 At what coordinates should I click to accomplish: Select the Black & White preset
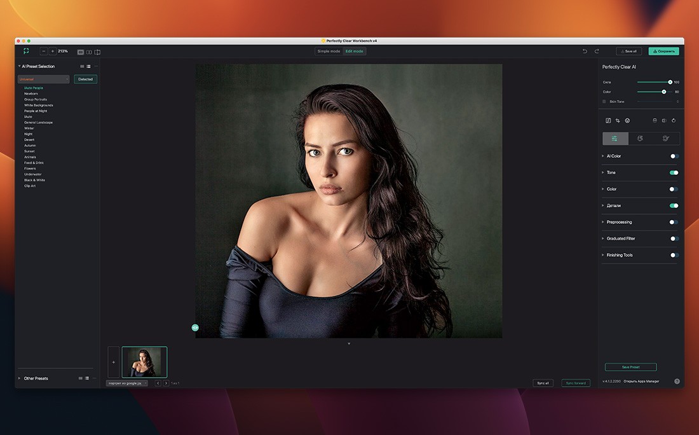pos(34,180)
